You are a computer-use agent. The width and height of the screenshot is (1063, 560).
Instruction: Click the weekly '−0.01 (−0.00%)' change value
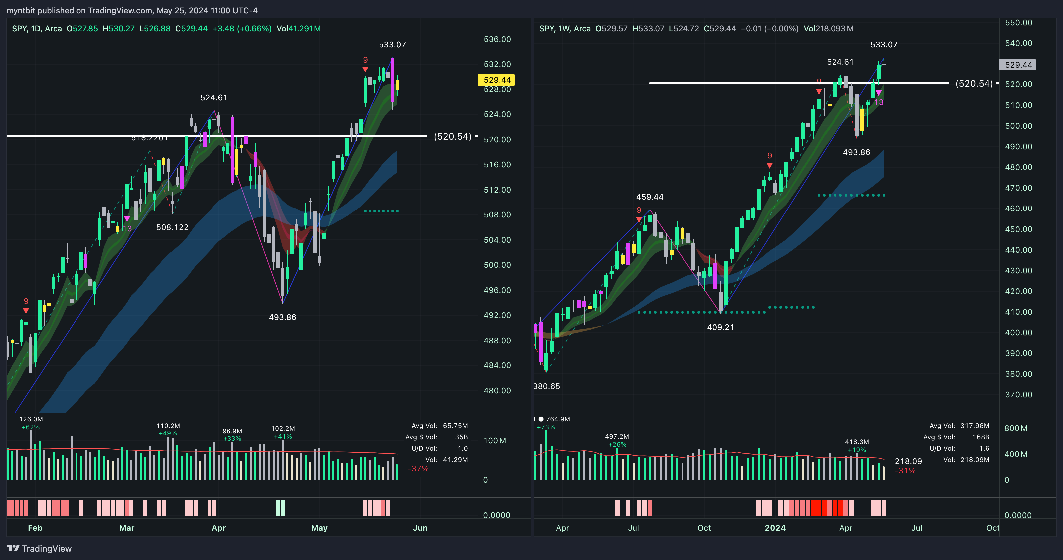770,29
